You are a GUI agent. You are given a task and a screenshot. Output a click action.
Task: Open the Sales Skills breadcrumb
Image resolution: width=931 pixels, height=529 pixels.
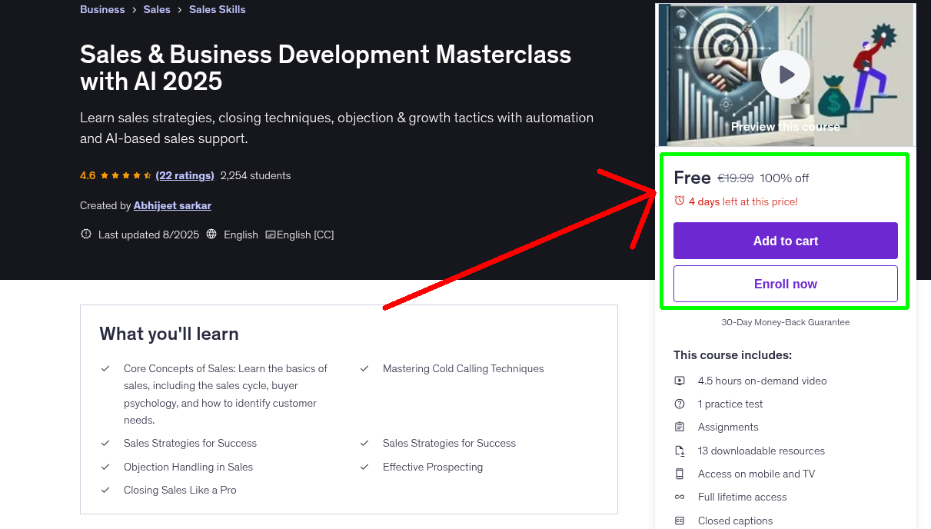(217, 9)
